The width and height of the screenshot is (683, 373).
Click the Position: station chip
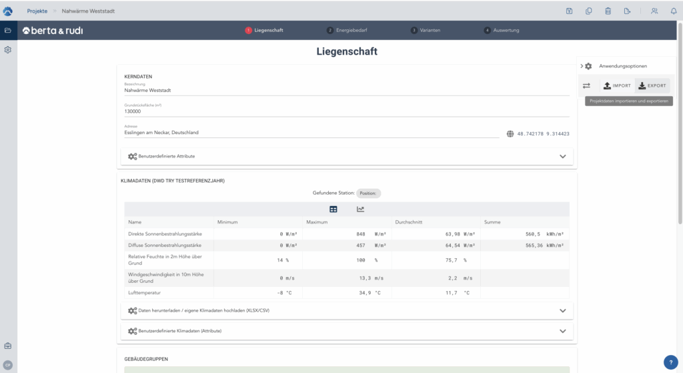(x=368, y=193)
